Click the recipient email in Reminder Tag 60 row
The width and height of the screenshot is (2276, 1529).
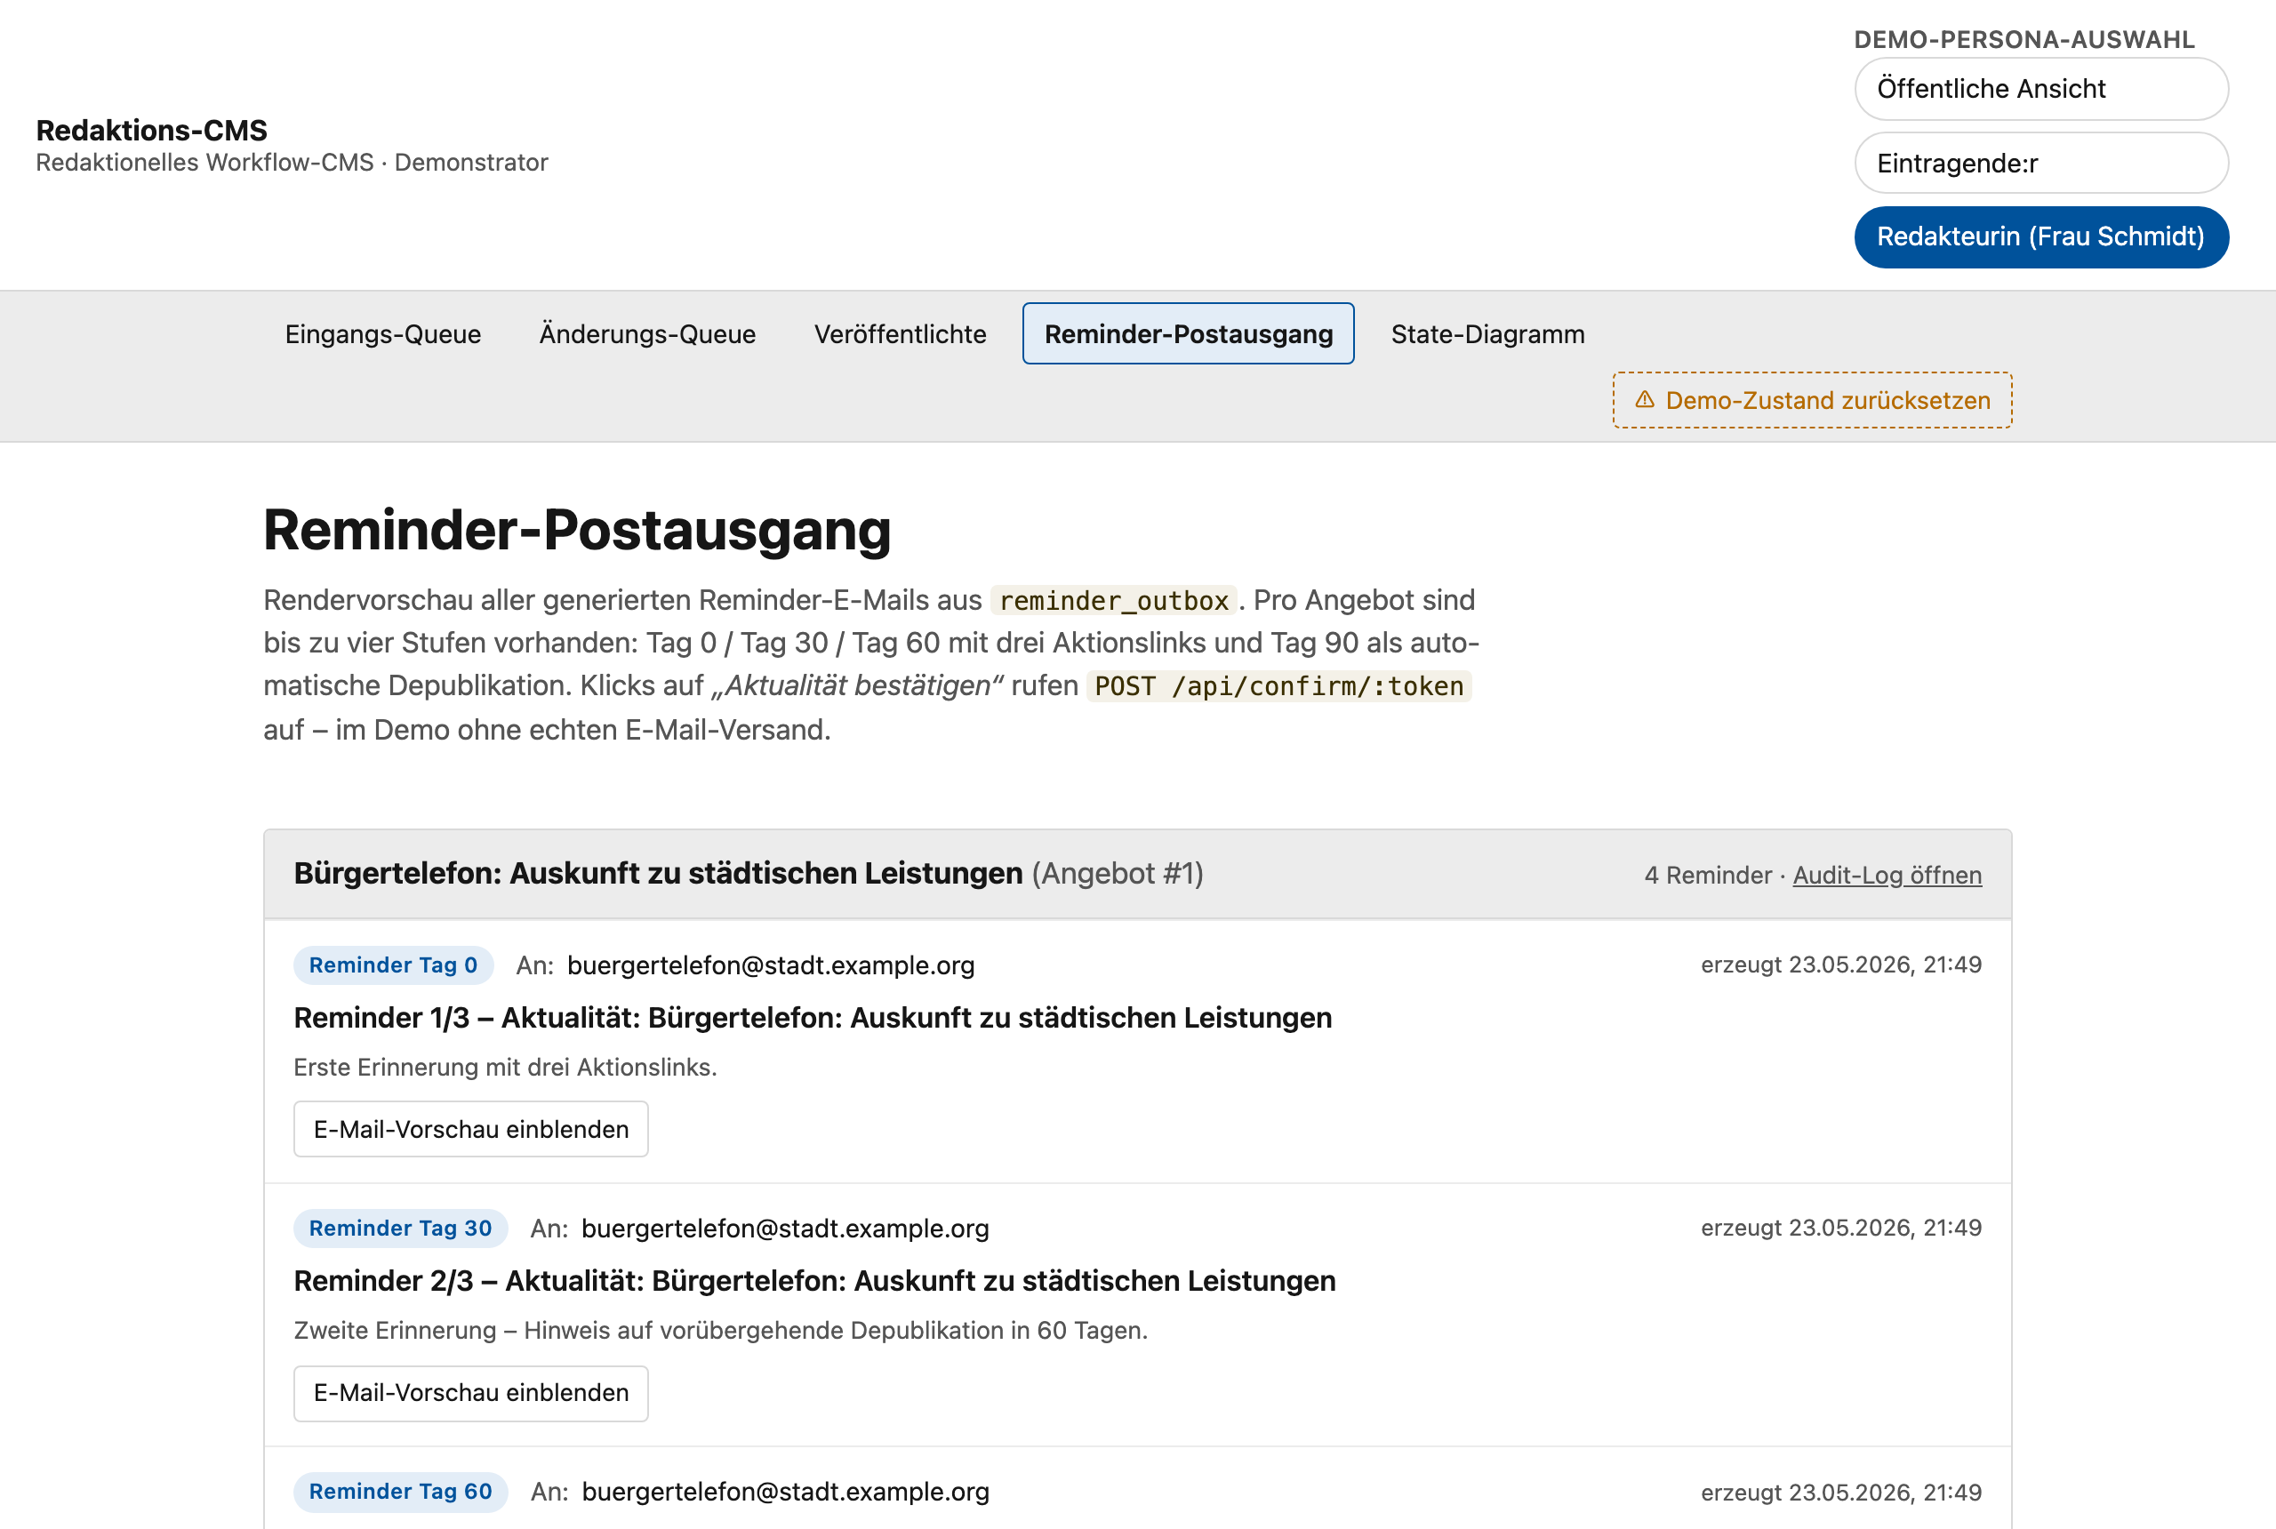click(x=785, y=1491)
